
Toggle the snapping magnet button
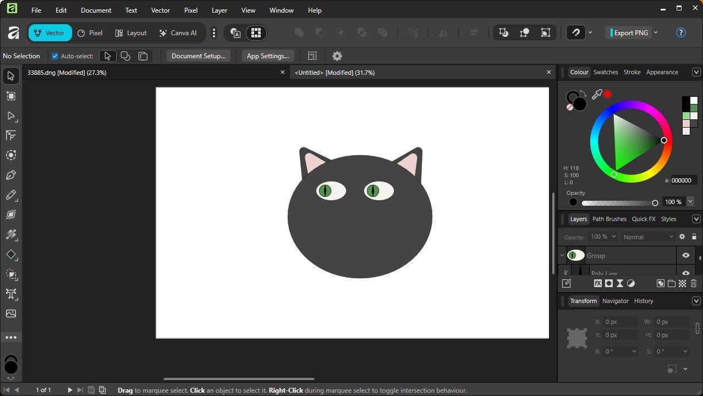[575, 32]
